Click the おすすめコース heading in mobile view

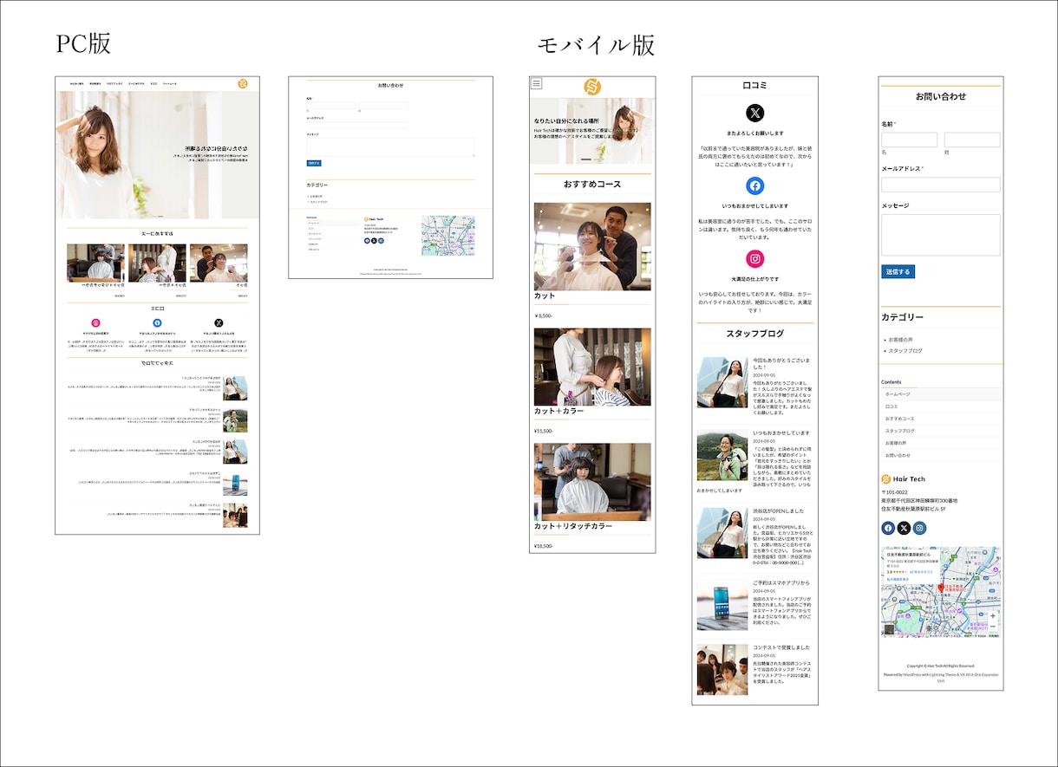(x=592, y=184)
